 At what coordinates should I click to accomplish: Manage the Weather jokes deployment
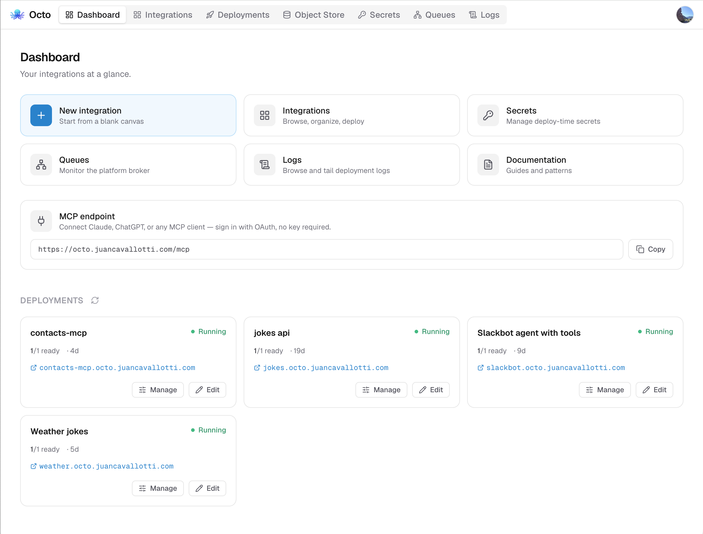(x=158, y=488)
